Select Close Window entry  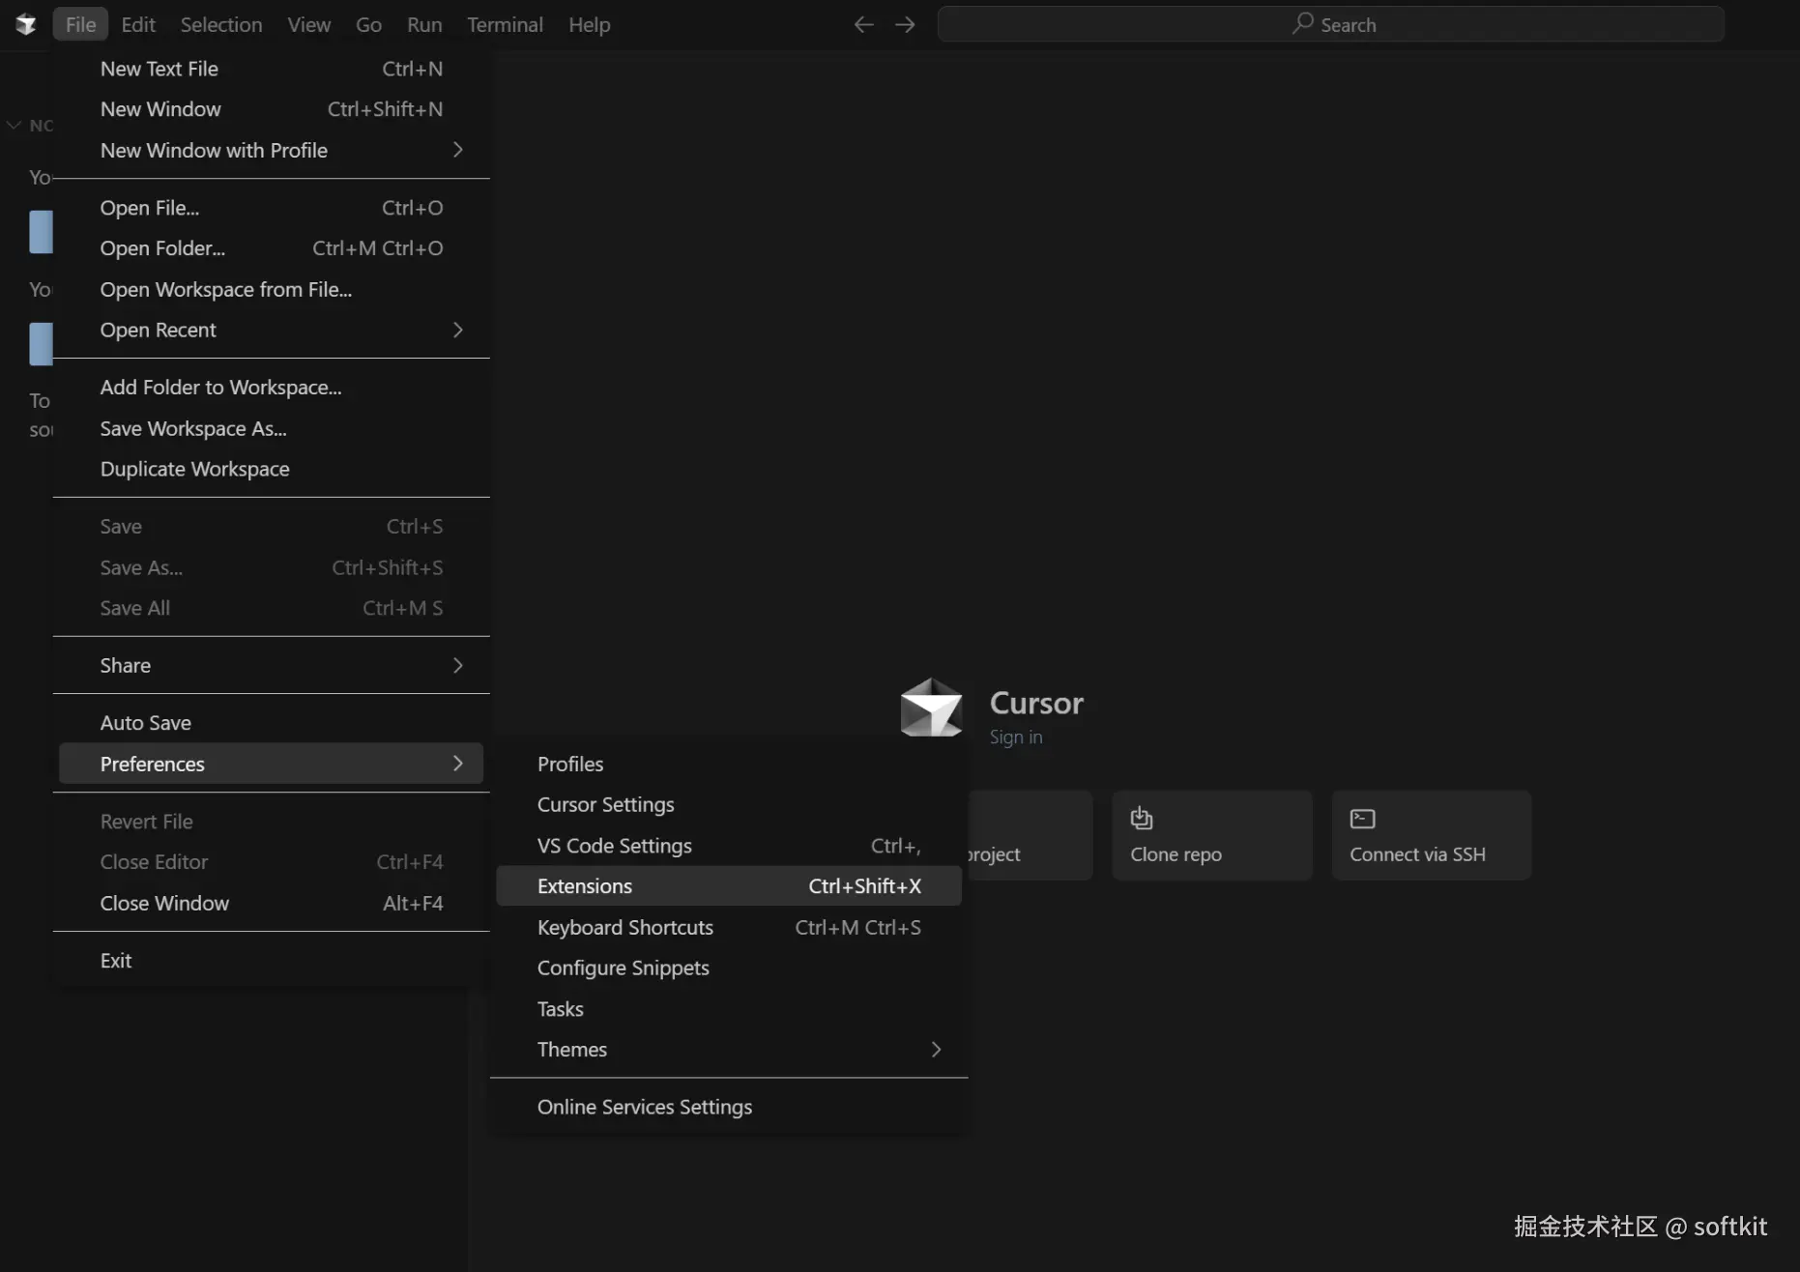[x=271, y=903]
